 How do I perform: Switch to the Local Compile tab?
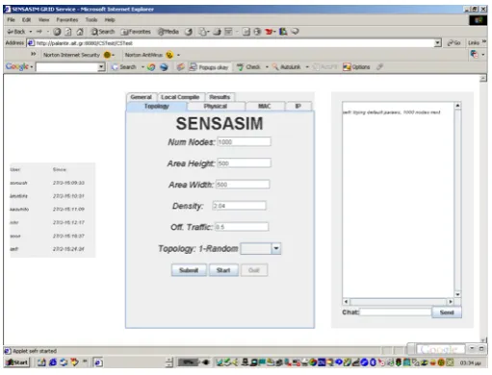click(x=180, y=97)
